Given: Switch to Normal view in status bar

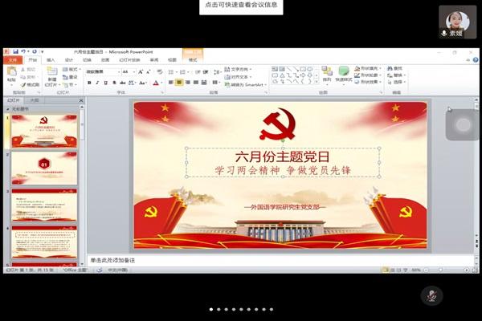Looking at the screenshot, I should tap(386, 270).
